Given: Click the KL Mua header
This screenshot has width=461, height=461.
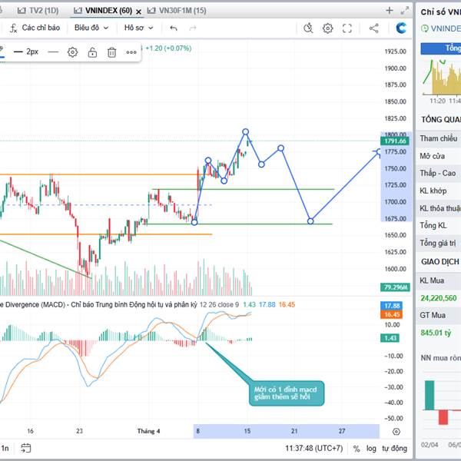Looking at the screenshot, I should [432, 280].
